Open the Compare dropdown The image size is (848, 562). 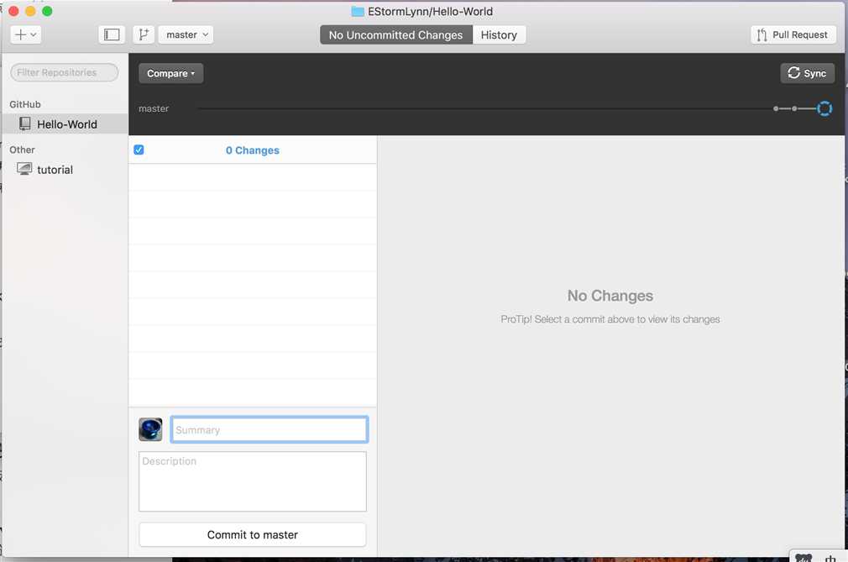point(171,73)
